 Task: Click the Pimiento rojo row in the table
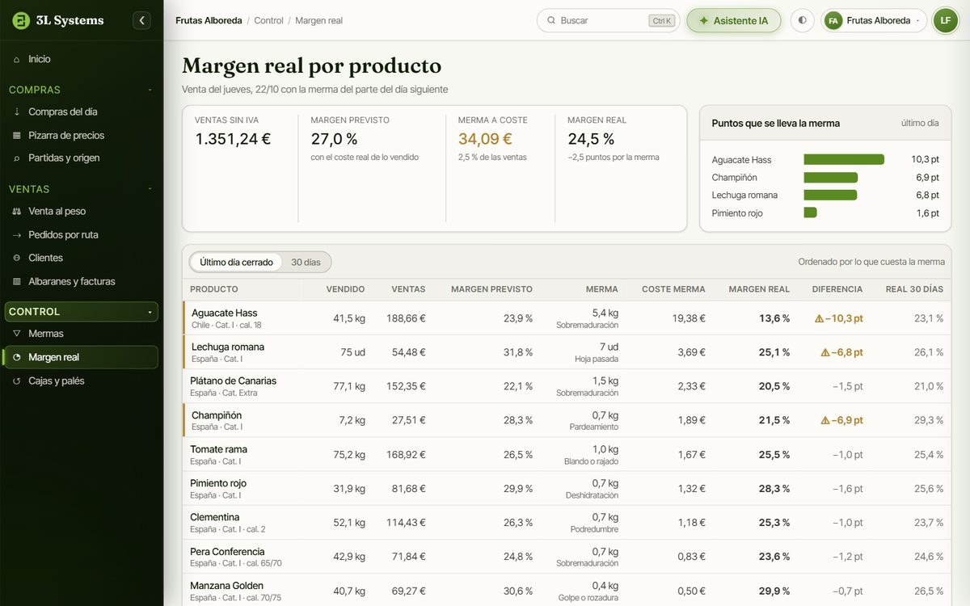[567, 489]
